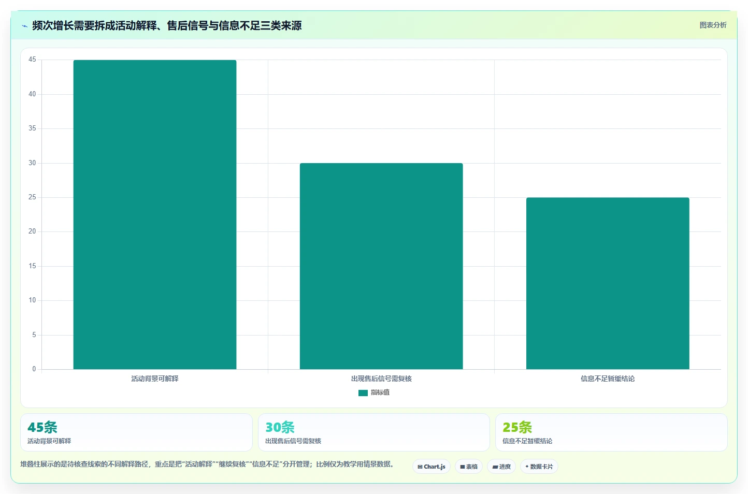The height and width of the screenshot is (494, 748).
Task: Click the 指标值 legend label
Action: coord(380,393)
